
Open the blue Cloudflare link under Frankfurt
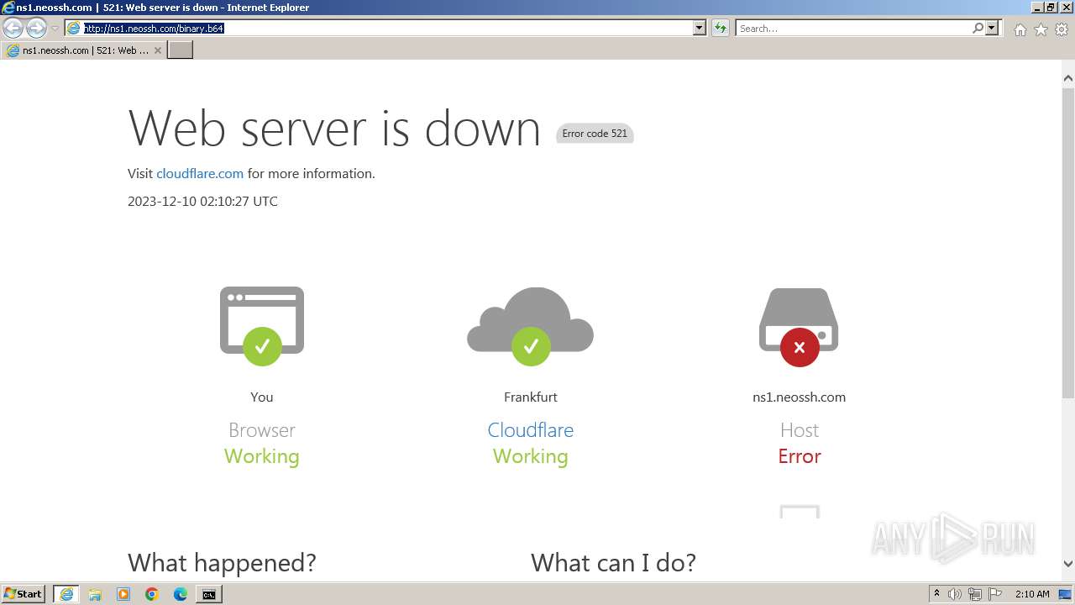click(x=531, y=429)
